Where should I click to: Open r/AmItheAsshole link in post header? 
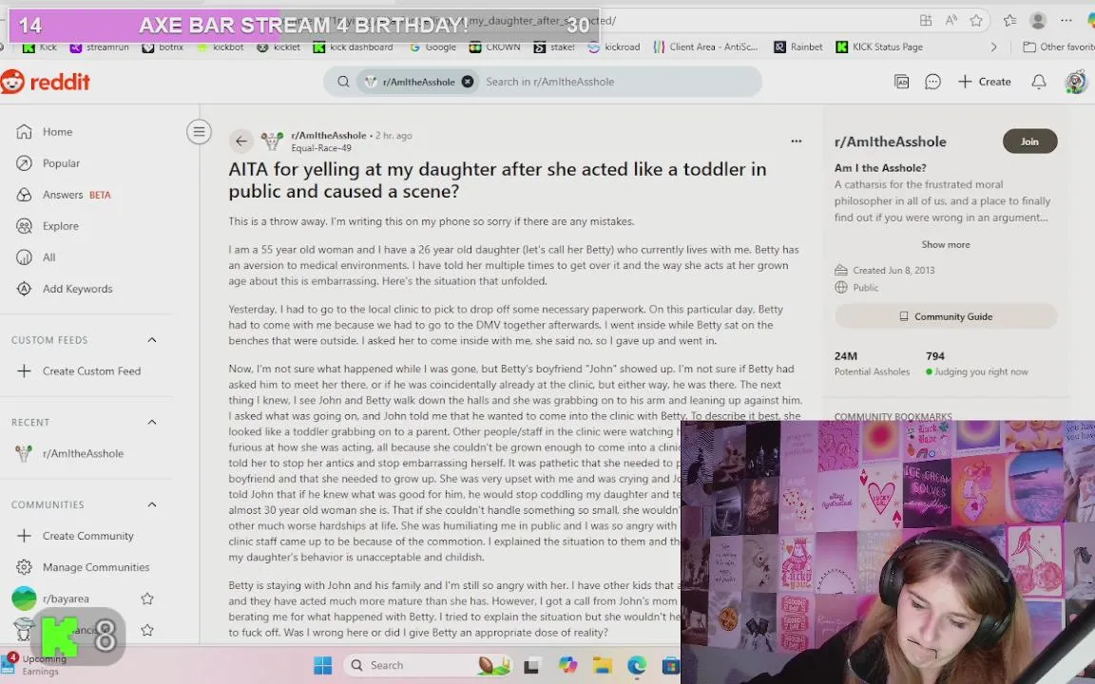(328, 136)
